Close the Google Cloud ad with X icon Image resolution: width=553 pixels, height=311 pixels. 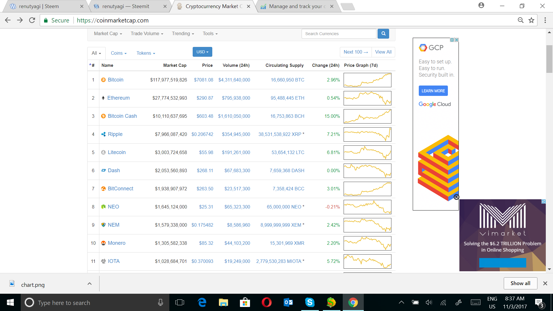click(x=457, y=40)
